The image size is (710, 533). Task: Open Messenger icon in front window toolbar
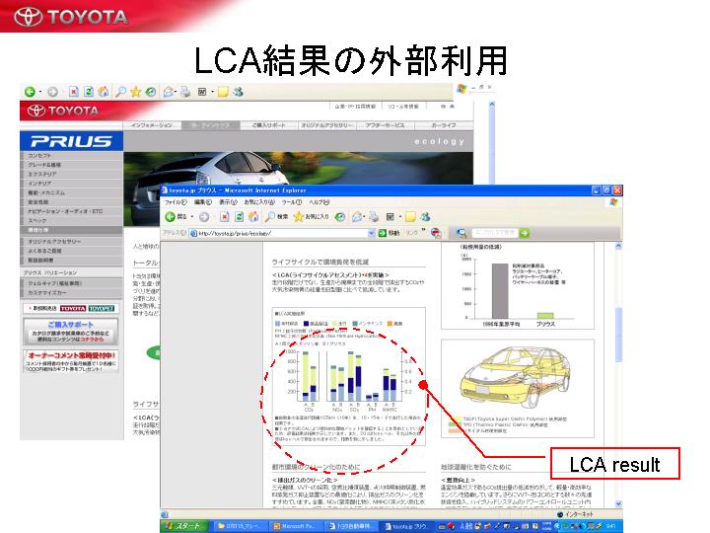[x=425, y=217]
